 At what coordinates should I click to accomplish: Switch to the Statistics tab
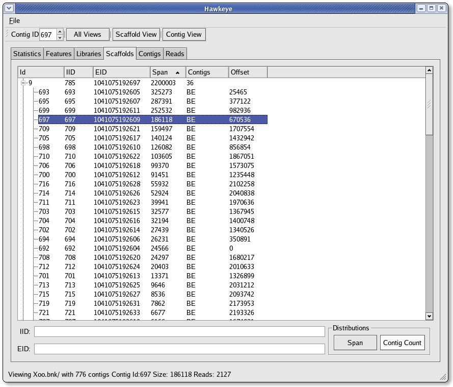point(27,54)
